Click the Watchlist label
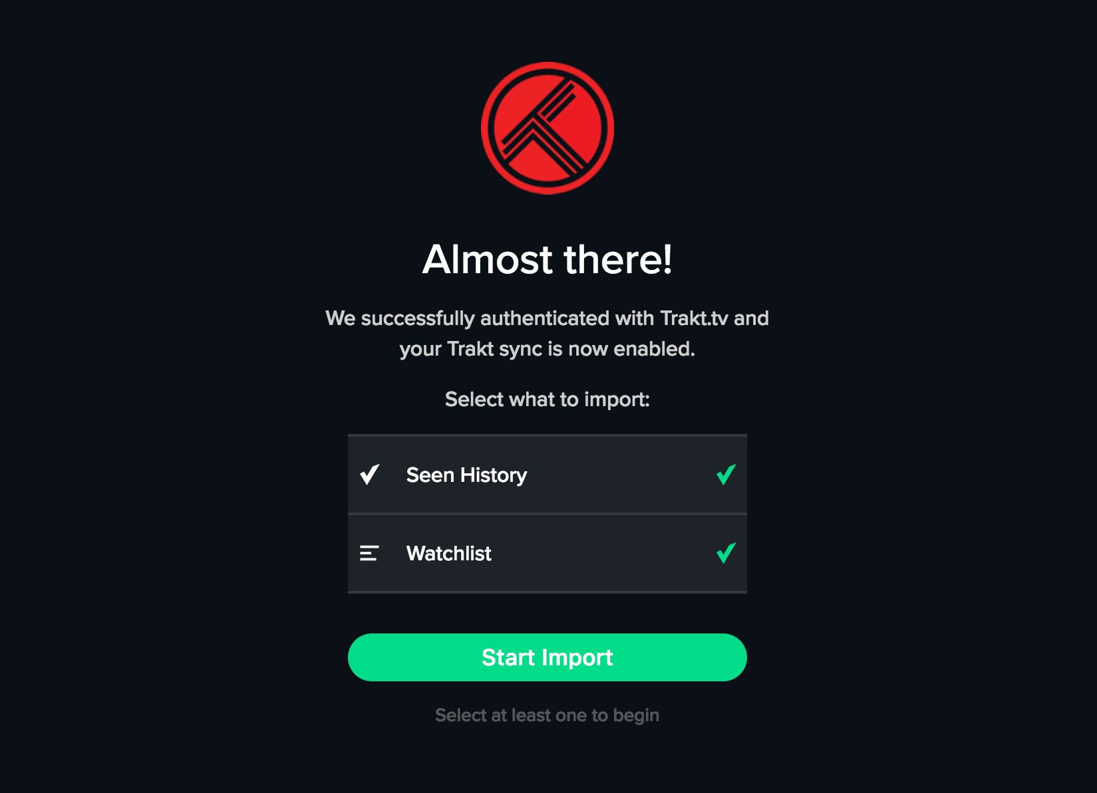The height and width of the screenshot is (793, 1097). point(448,554)
